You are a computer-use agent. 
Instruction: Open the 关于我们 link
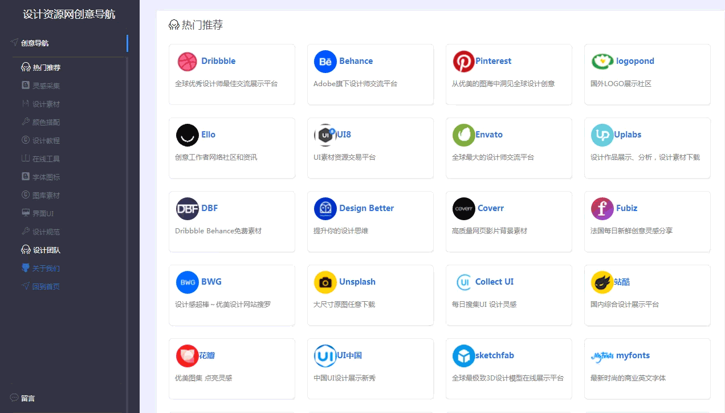coord(46,268)
